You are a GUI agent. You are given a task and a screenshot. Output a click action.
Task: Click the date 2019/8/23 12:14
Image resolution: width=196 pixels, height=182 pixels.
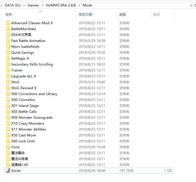click(92, 94)
